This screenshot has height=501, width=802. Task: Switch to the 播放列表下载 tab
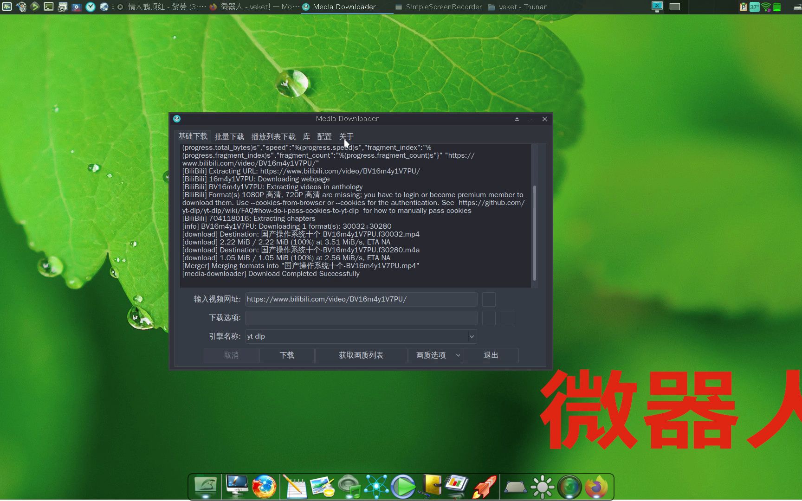pyautogui.click(x=273, y=136)
